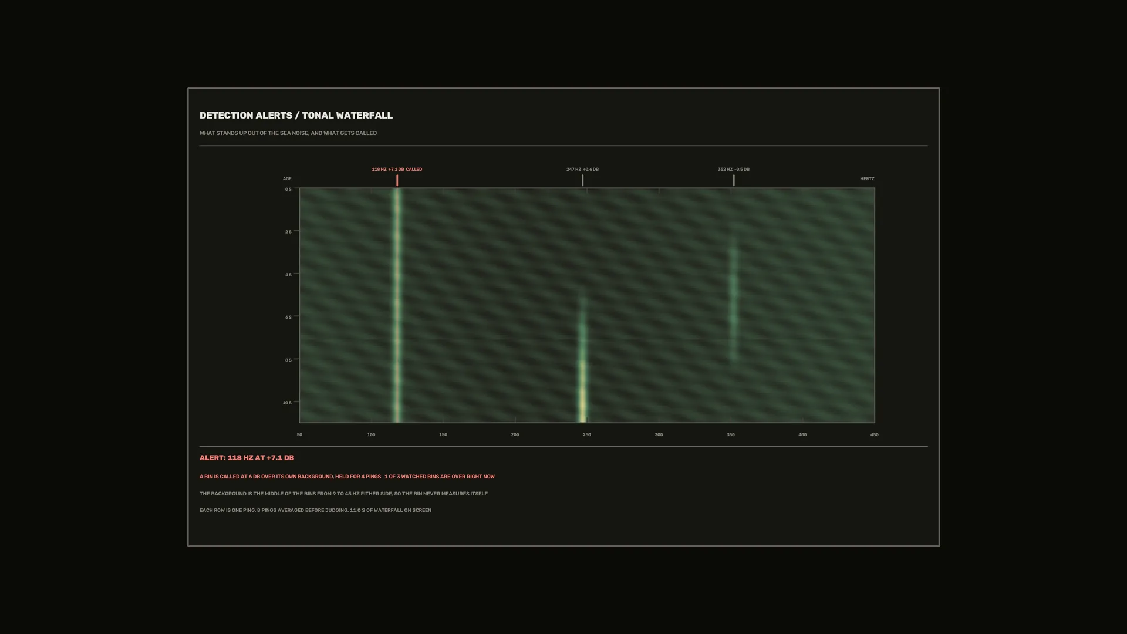
Task: Select the '247 HZ +0.6 DB' label
Action: point(582,169)
